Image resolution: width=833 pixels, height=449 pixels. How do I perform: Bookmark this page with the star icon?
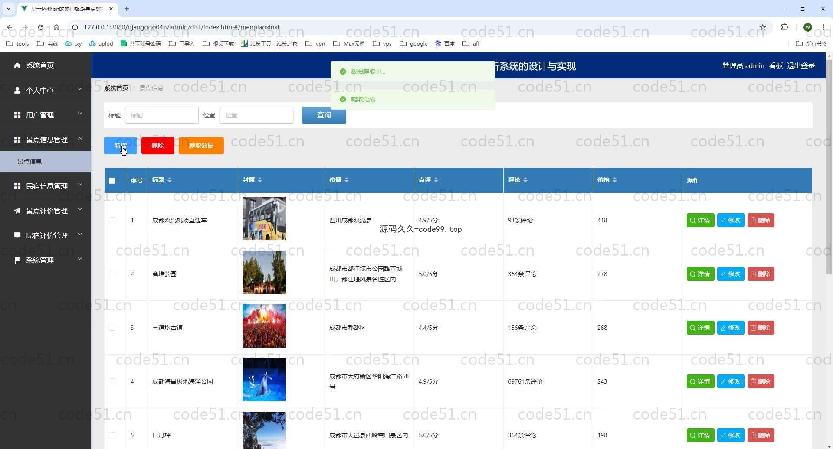tap(762, 27)
